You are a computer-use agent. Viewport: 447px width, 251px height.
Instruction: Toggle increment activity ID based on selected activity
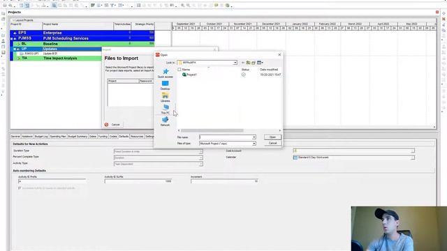(20, 188)
